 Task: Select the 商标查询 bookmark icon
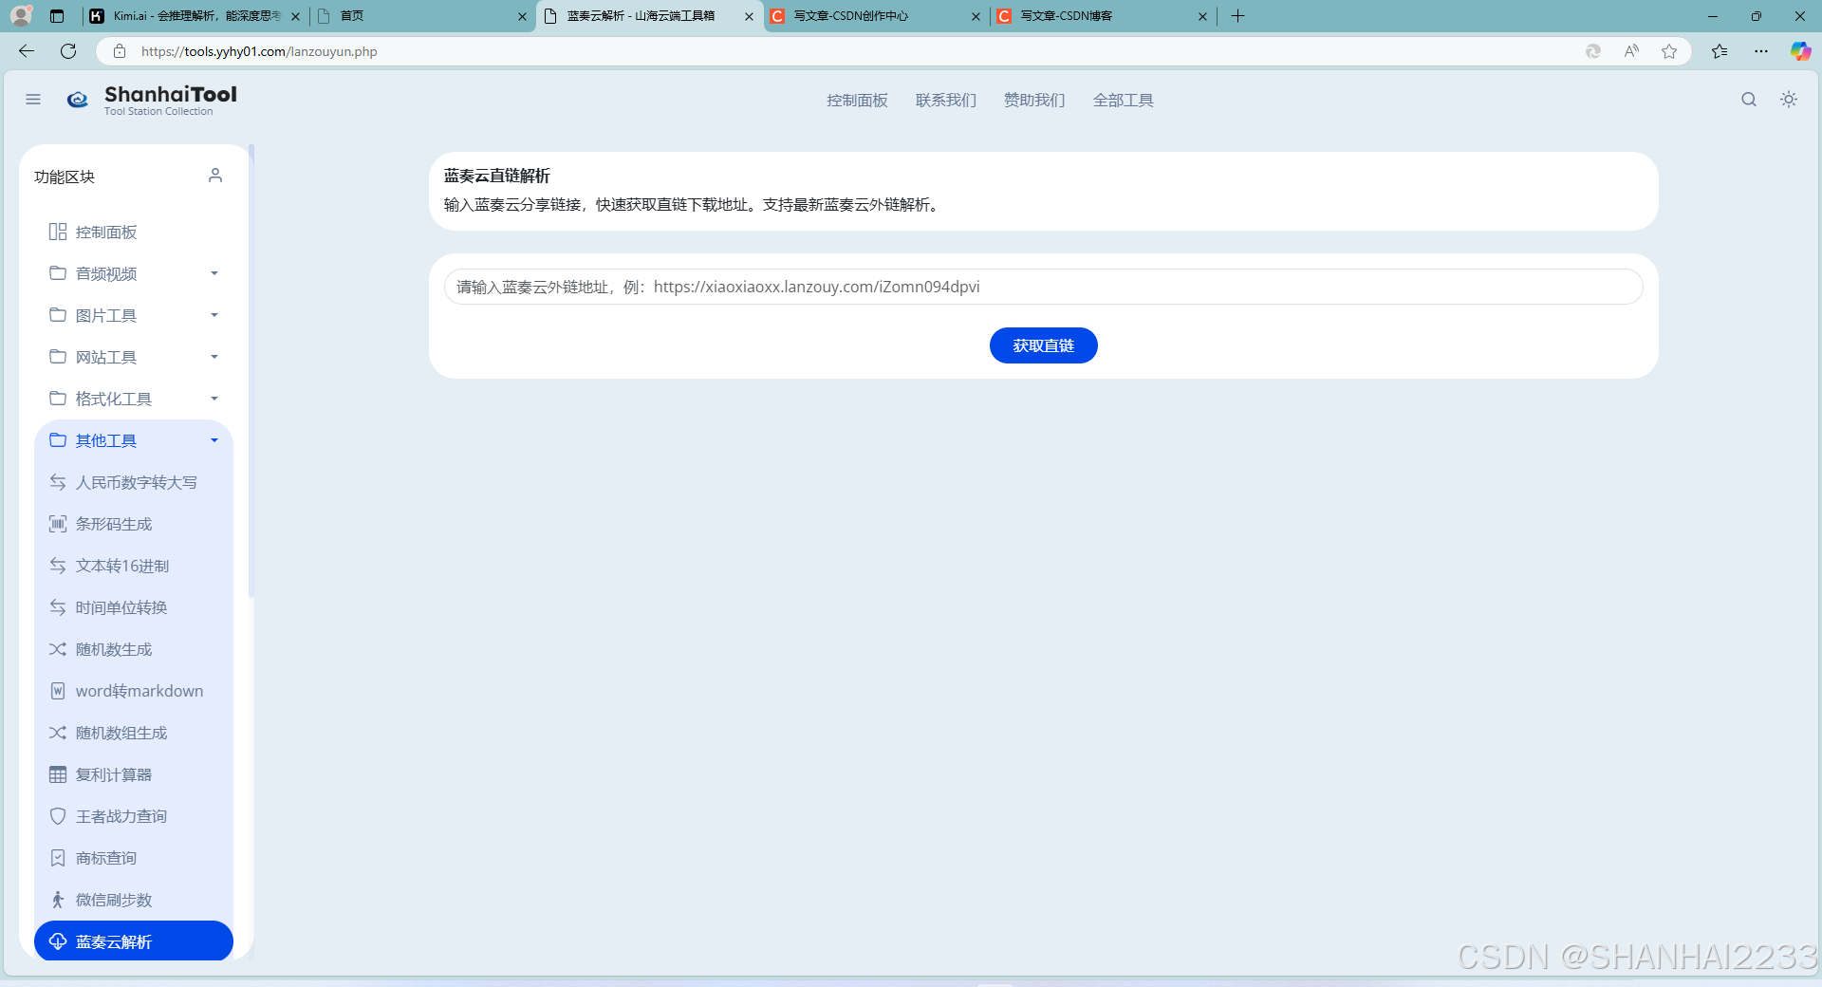pyautogui.click(x=58, y=858)
